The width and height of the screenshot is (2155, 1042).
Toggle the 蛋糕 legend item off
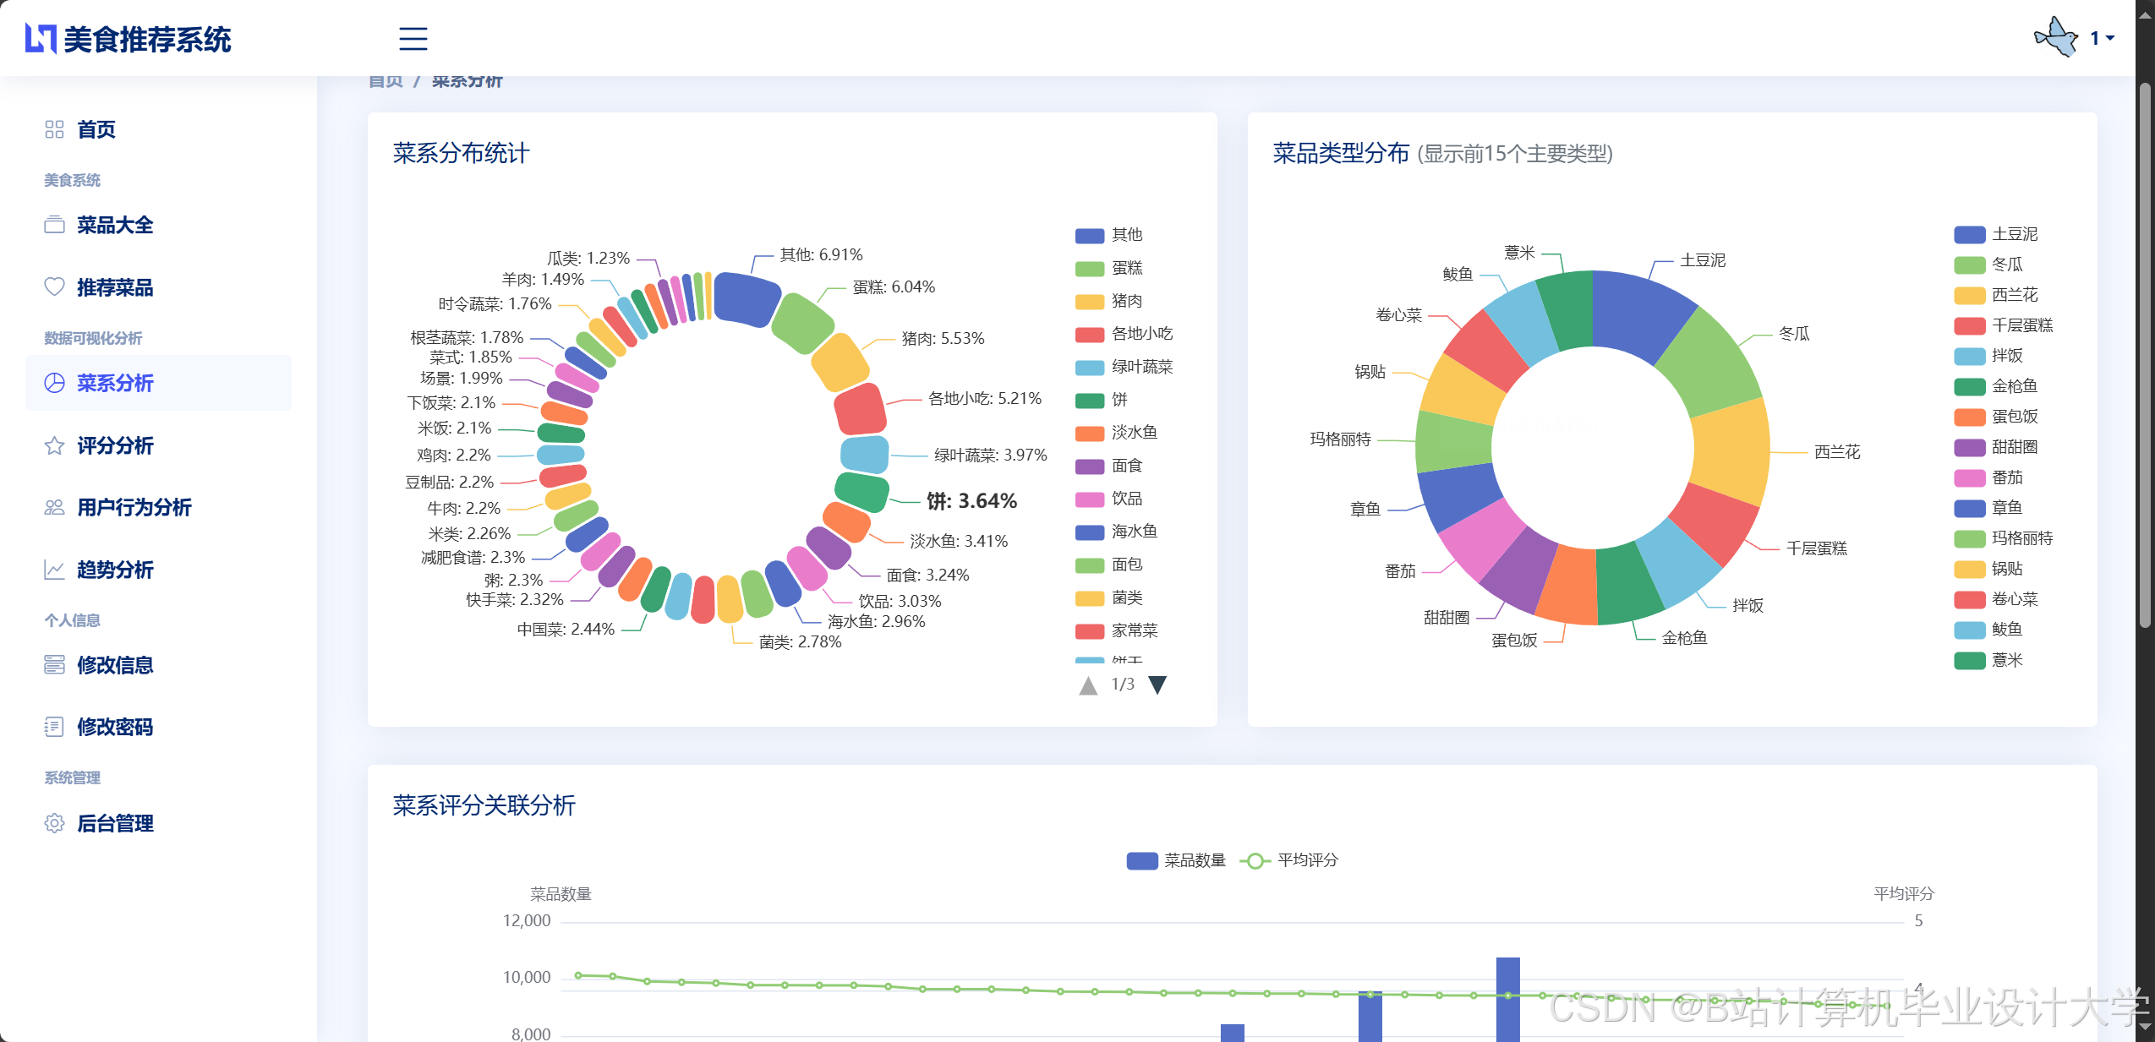[1125, 268]
